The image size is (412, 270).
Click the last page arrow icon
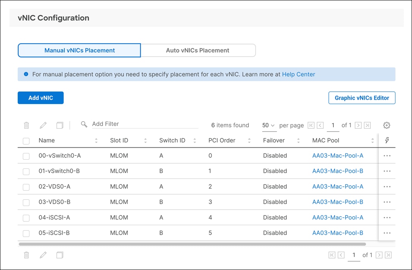tap(367, 125)
